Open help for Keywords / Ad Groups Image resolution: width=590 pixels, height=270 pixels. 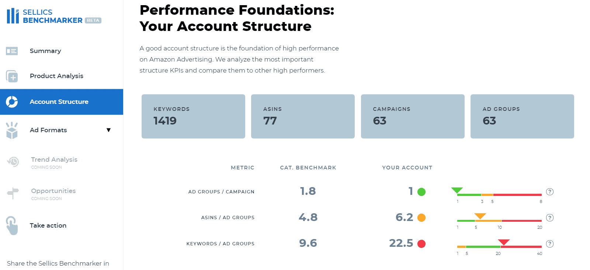(549, 243)
